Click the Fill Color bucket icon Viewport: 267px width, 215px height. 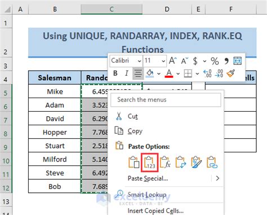click(x=150, y=73)
